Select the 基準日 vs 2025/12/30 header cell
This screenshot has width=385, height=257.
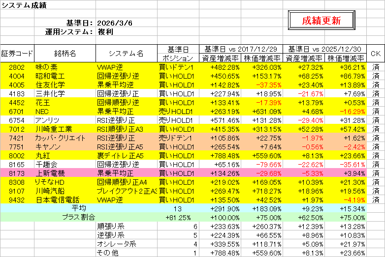324,49
